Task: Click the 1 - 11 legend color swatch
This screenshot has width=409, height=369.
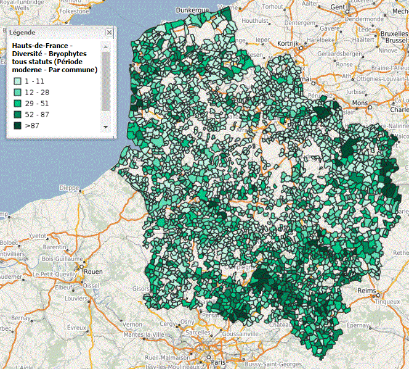Action: tap(18, 81)
